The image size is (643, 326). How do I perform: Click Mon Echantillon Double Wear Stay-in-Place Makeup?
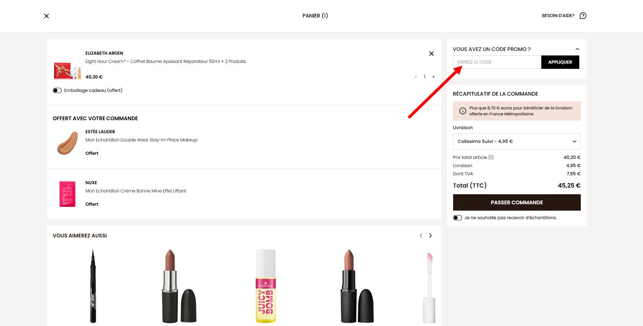(141, 140)
